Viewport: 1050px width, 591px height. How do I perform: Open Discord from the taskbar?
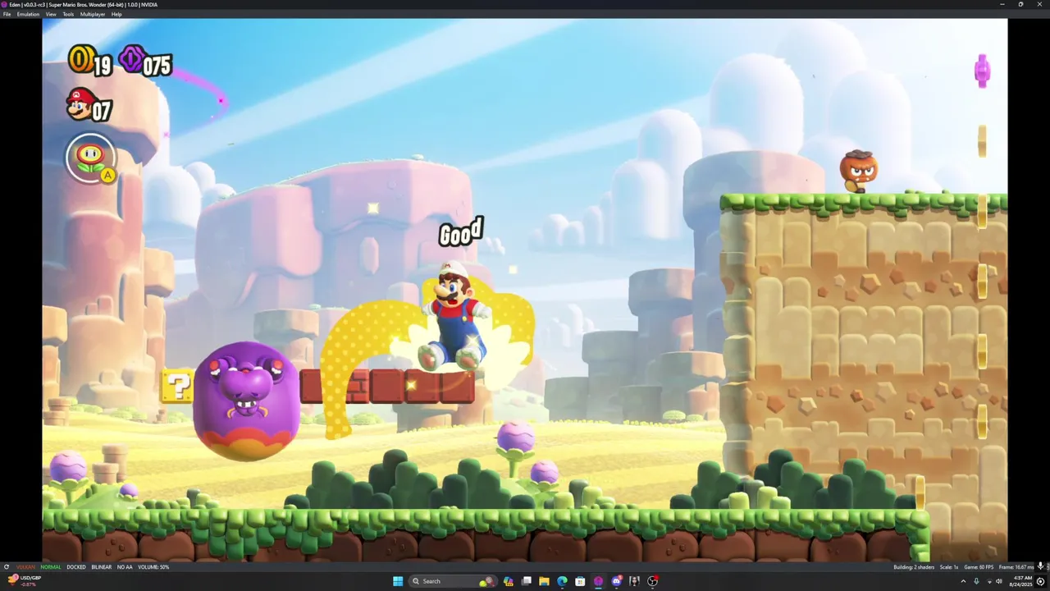617,581
